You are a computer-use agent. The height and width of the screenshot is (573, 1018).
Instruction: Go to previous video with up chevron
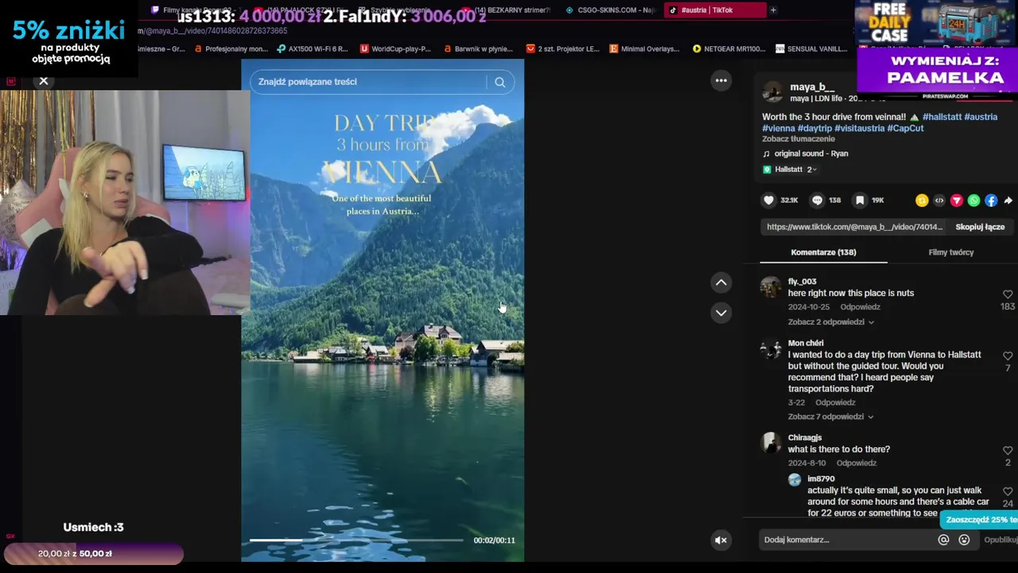click(721, 283)
